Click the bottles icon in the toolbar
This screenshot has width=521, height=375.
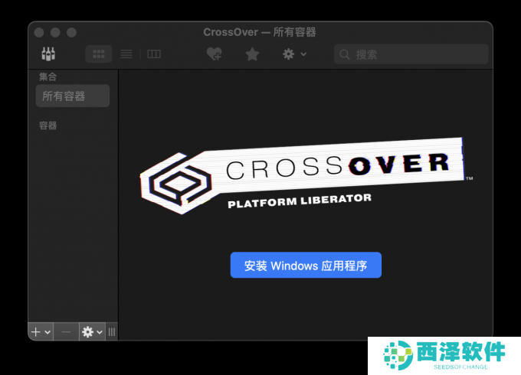click(48, 54)
